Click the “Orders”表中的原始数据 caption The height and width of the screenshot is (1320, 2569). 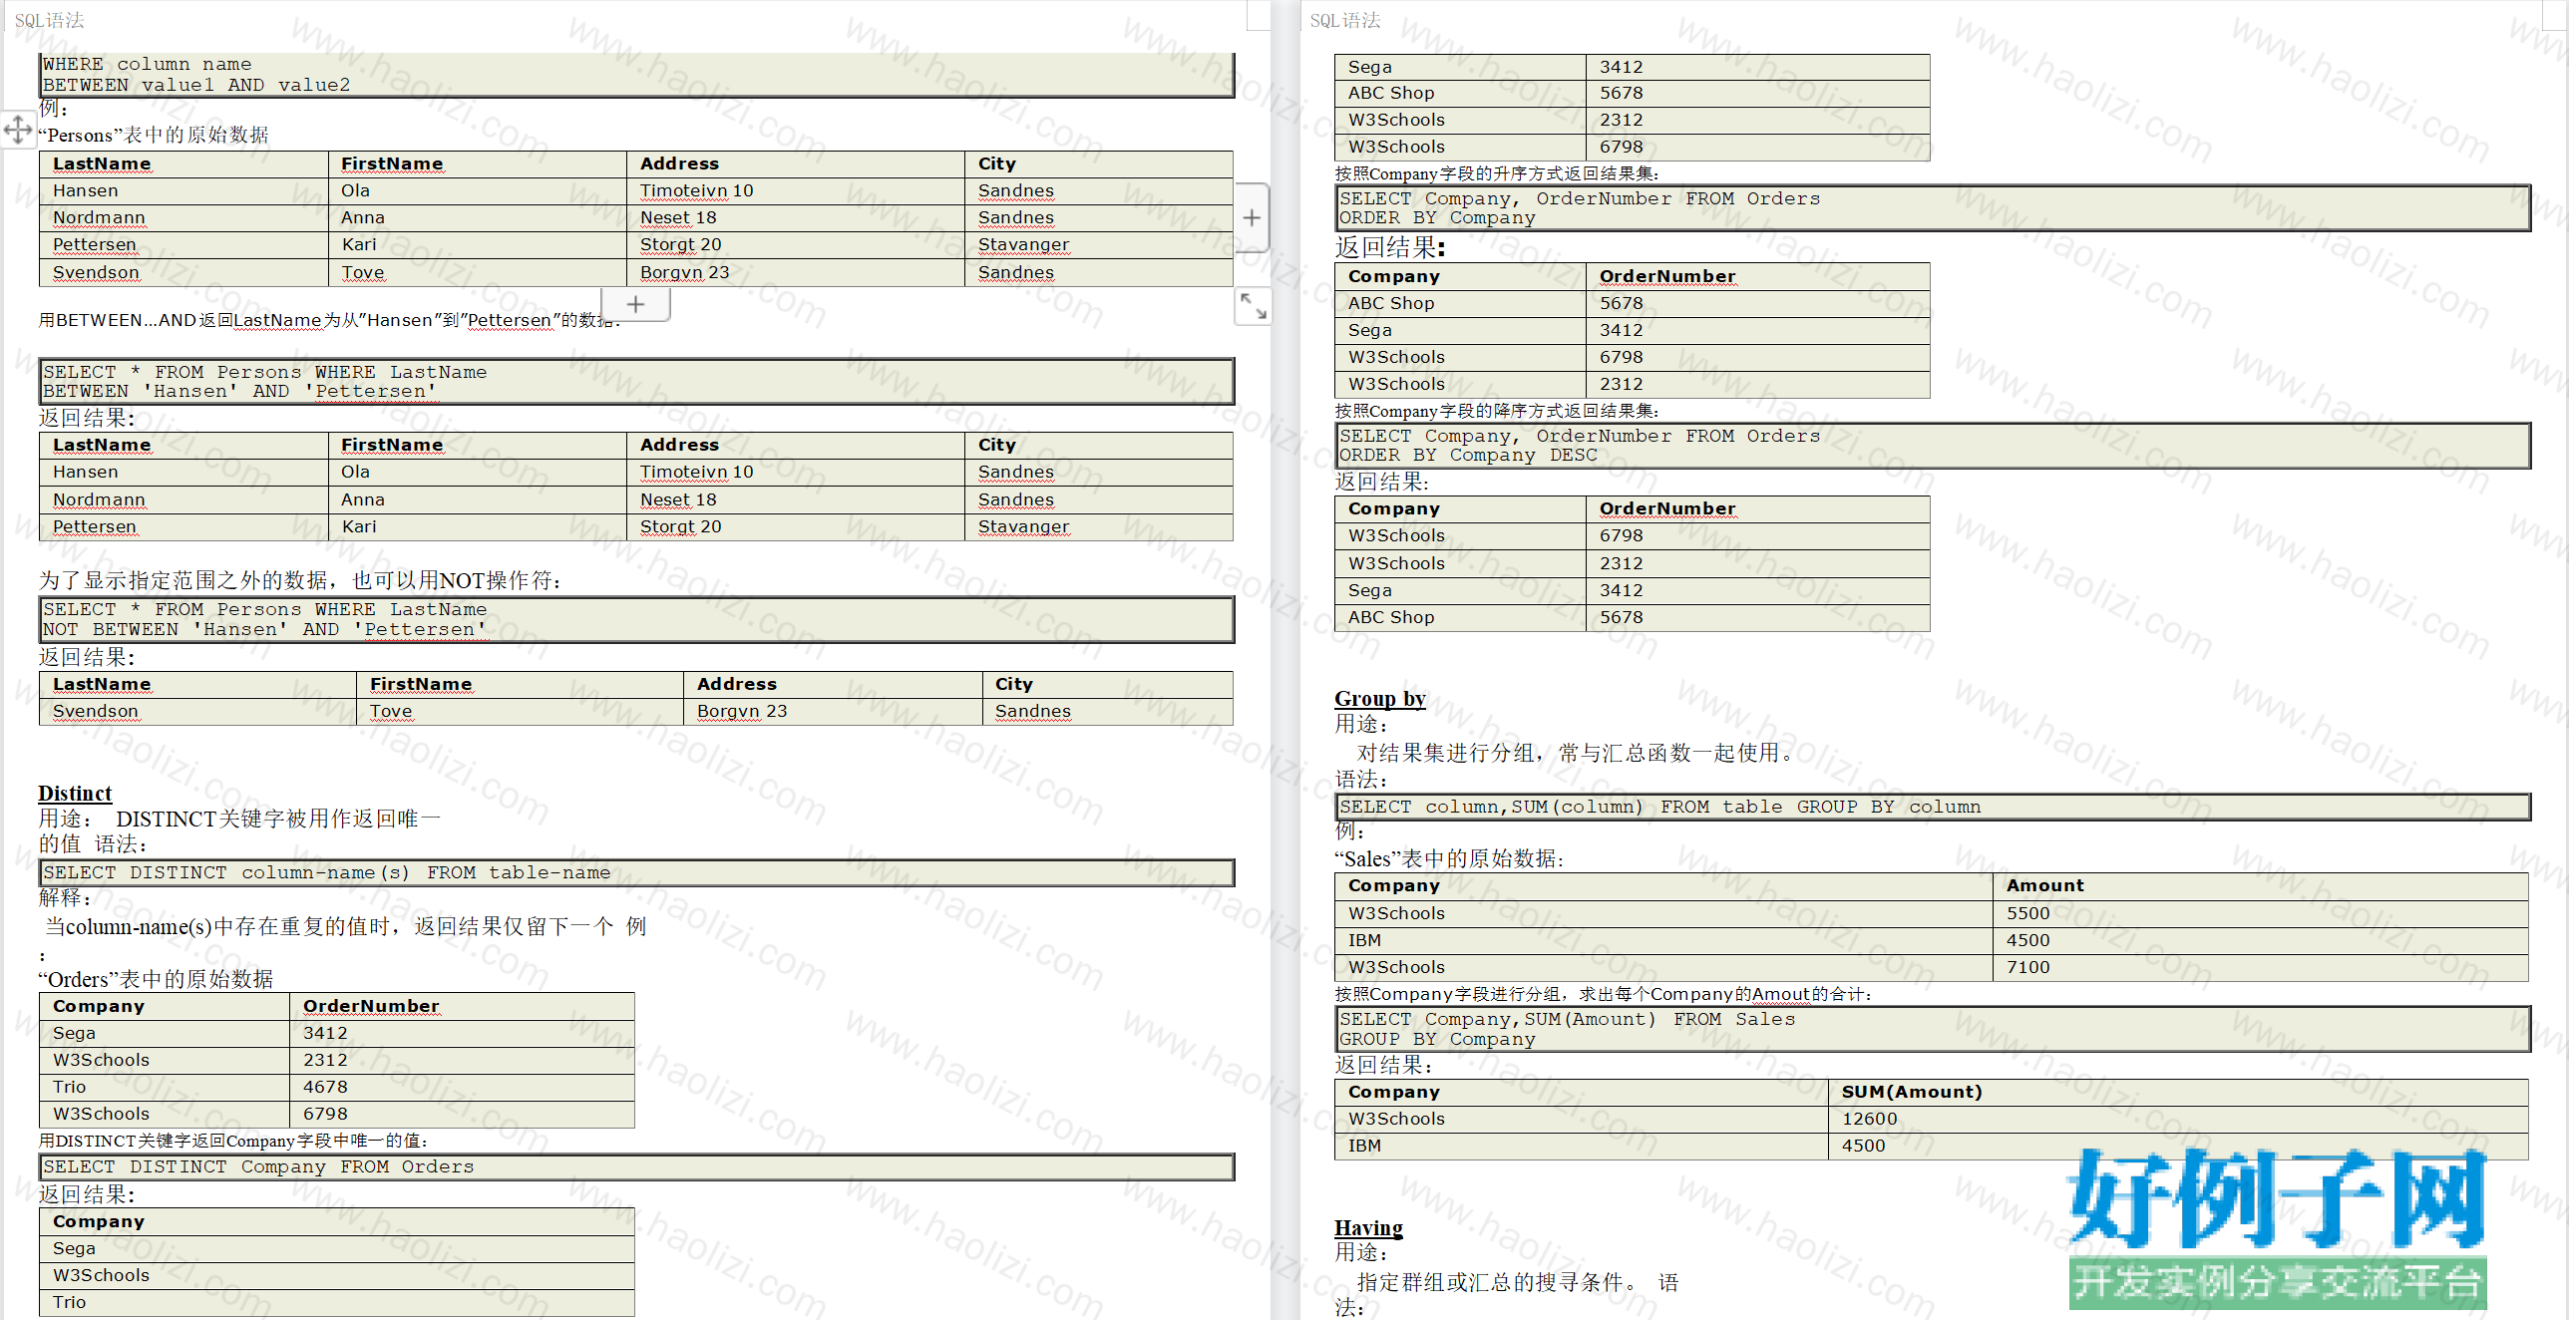[x=156, y=979]
